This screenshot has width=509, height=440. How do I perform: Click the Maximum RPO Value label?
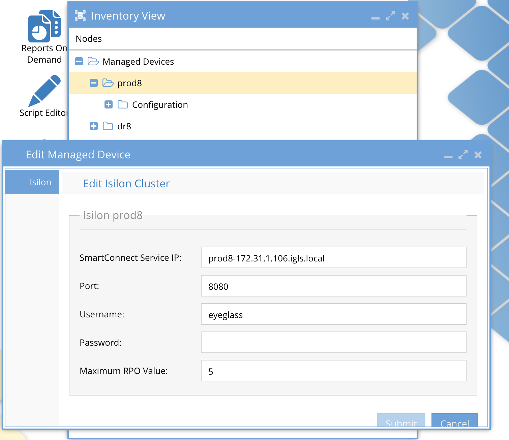(x=124, y=371)
